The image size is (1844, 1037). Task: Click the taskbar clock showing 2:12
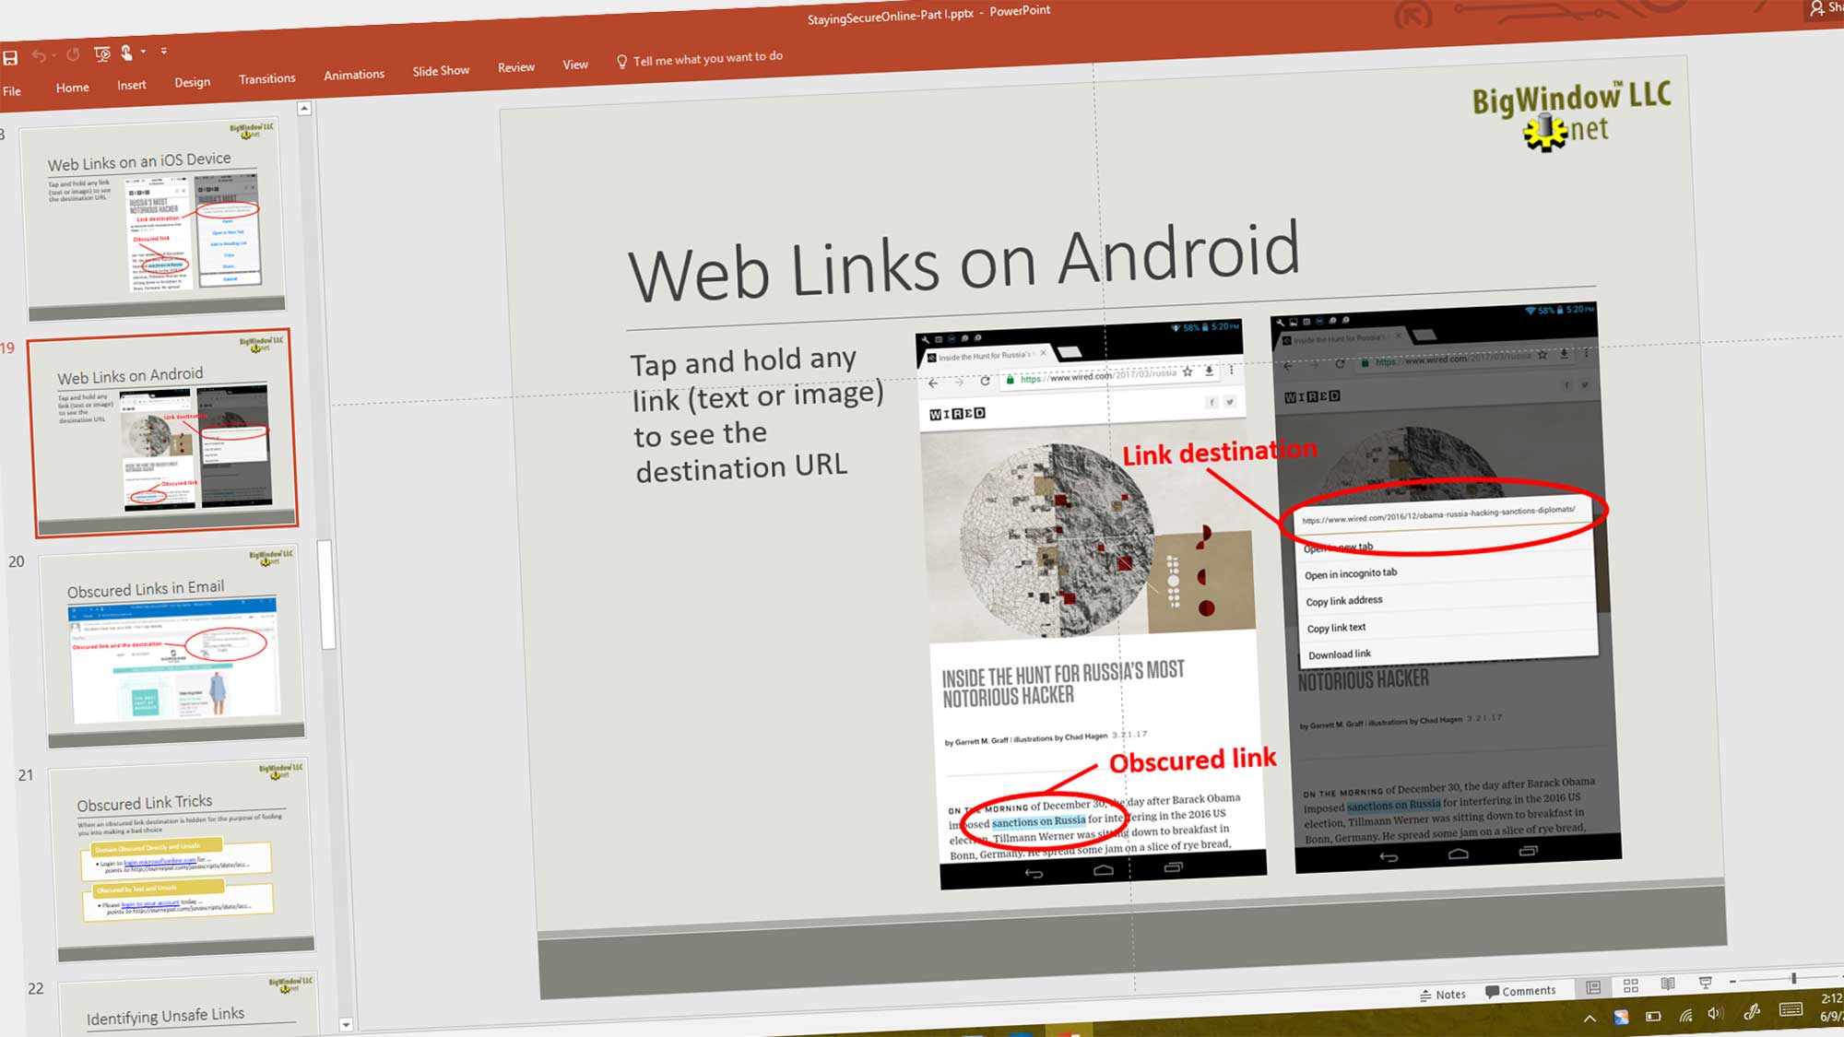(x=1831, y=1008)
